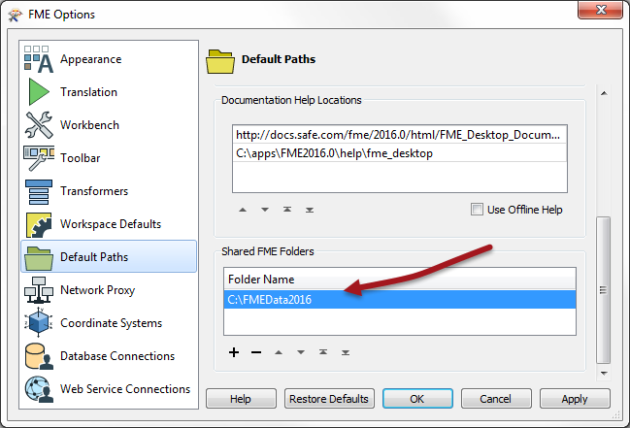
Task: Confirm settings with the OK button
Action: 417,399
